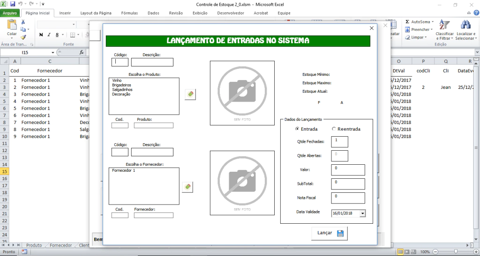Viewport: 480px width, 256px height.
Task: Click the Classificar e Filtrar icon
Action: coord(444,25)
